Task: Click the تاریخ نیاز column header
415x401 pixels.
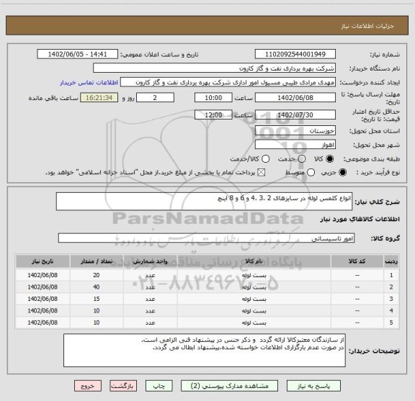Action: click(43, 261)
